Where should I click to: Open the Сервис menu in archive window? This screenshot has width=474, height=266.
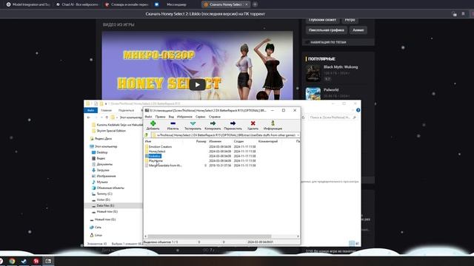201,117
